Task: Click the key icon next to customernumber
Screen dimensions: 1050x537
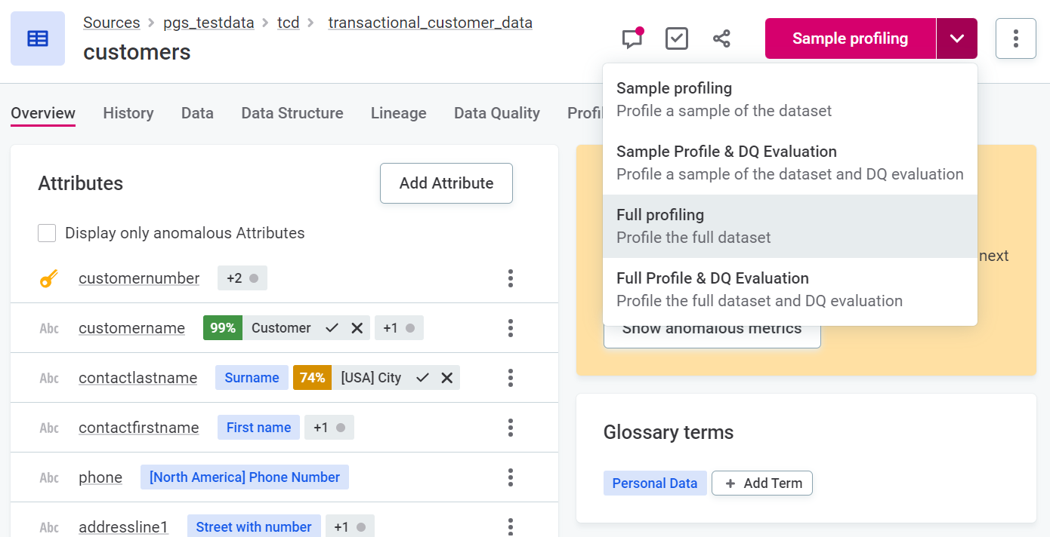Action: [49, 279]
